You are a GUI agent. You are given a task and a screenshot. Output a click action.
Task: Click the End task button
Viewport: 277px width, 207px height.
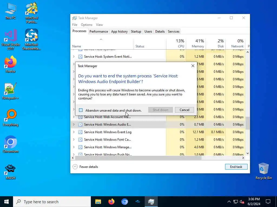click(236, 167)
